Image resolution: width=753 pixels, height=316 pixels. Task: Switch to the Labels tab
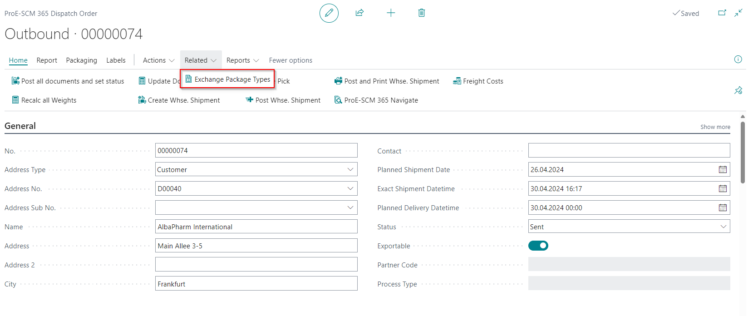(116, 60)
